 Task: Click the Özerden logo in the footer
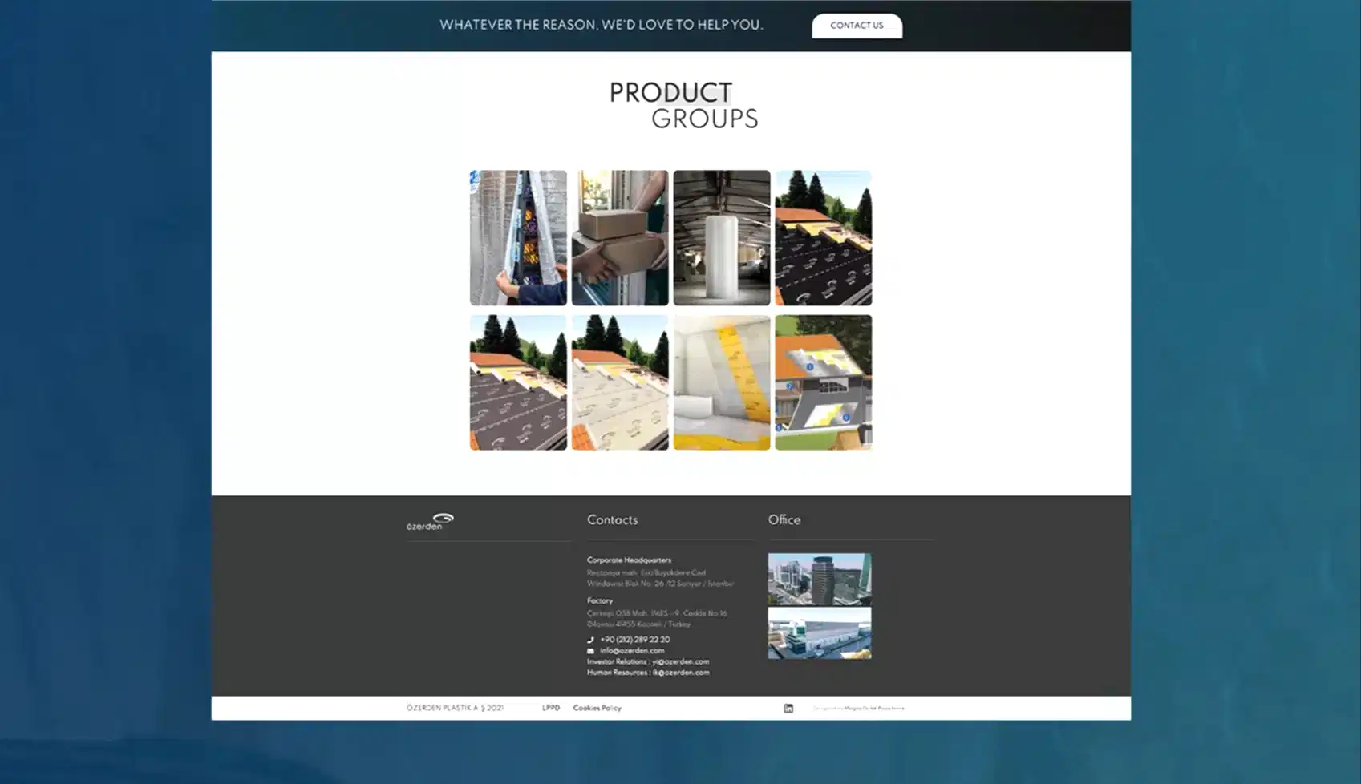430,519
